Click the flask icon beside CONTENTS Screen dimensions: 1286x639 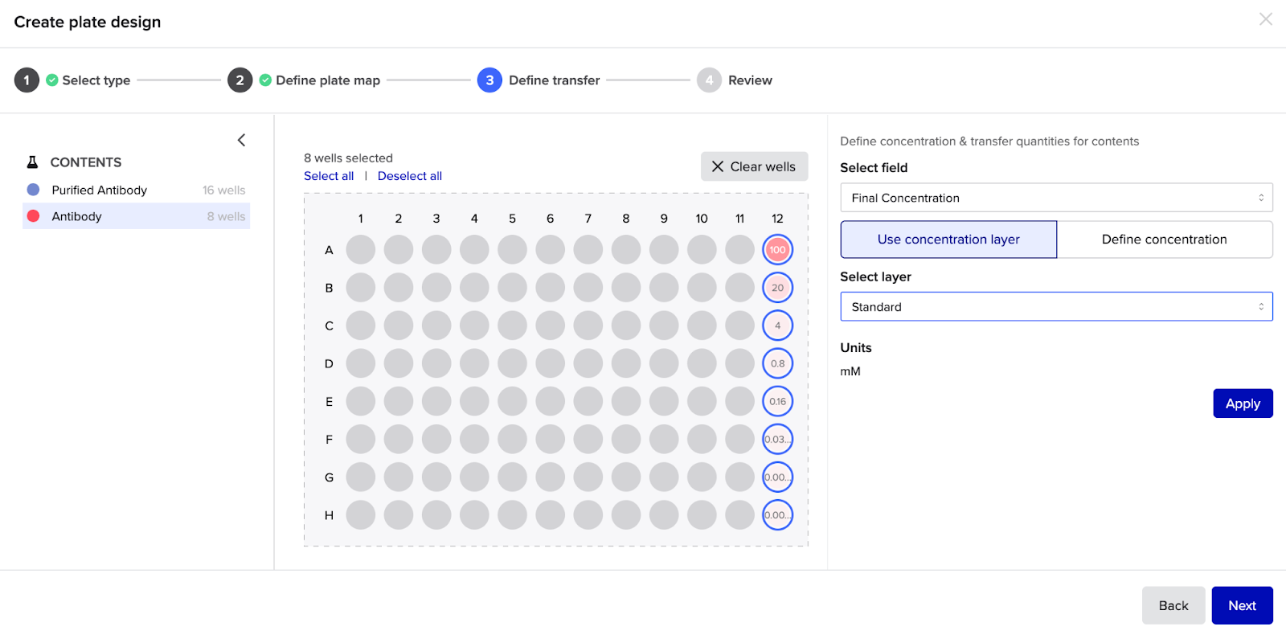[x=32, y=162]
